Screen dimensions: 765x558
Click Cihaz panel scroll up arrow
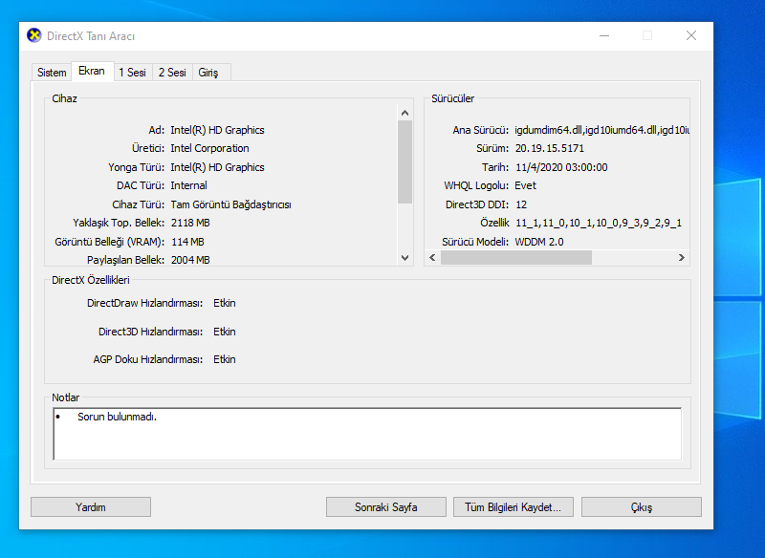tap(404, 113)
